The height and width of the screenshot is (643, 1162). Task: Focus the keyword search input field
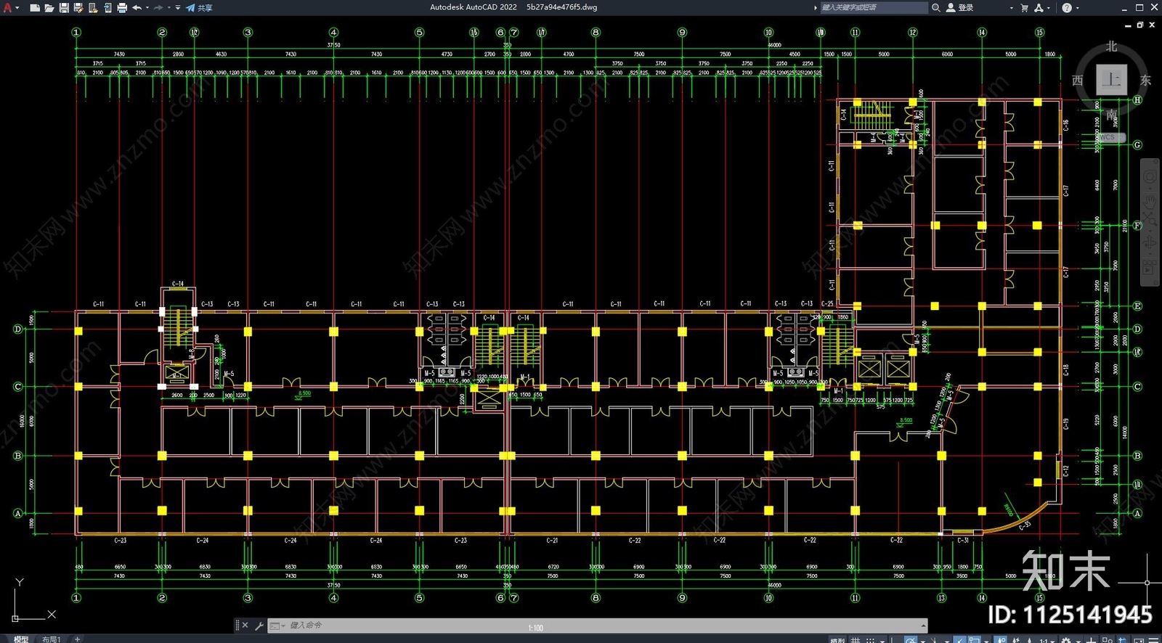click(x=874, y=7)
